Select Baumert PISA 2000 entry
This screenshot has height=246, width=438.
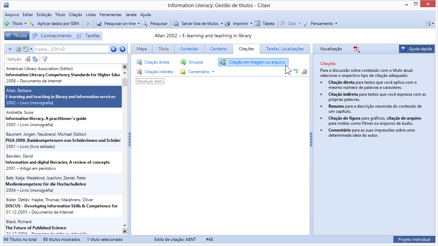click(63, 140)
